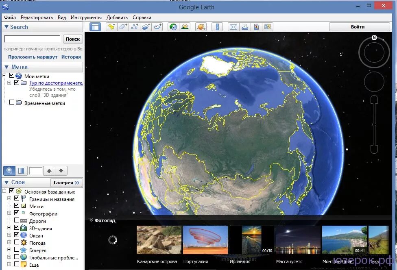The width and height of the screenshot is (397, 270).
Task: Click the Галерея button in Слои header
Action: (66, 183)
